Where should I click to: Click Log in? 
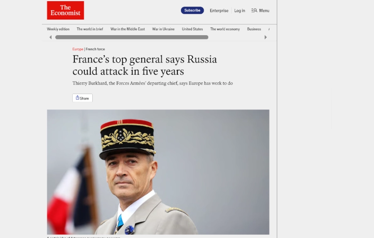click(x=239, y=10)
